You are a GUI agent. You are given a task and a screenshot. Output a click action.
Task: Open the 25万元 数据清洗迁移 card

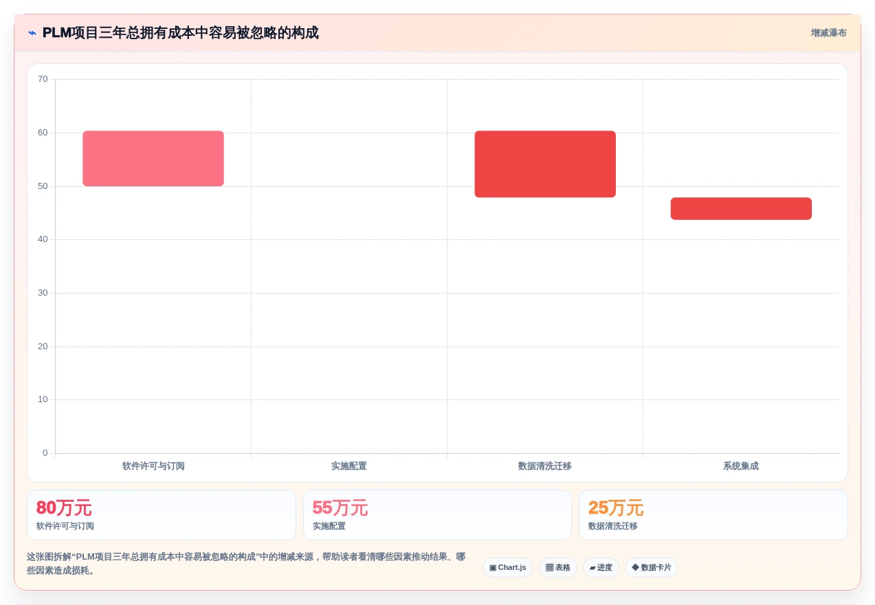(713, 515)
